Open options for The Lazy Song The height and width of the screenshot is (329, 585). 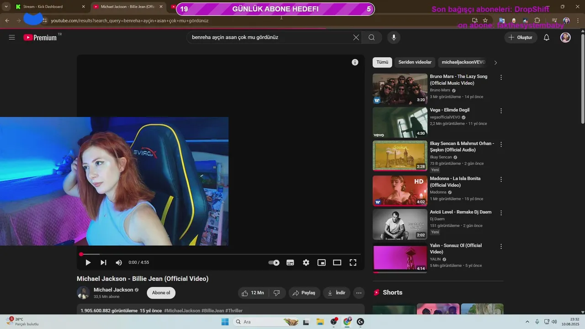pyautogui.click(x=501, y=77)
